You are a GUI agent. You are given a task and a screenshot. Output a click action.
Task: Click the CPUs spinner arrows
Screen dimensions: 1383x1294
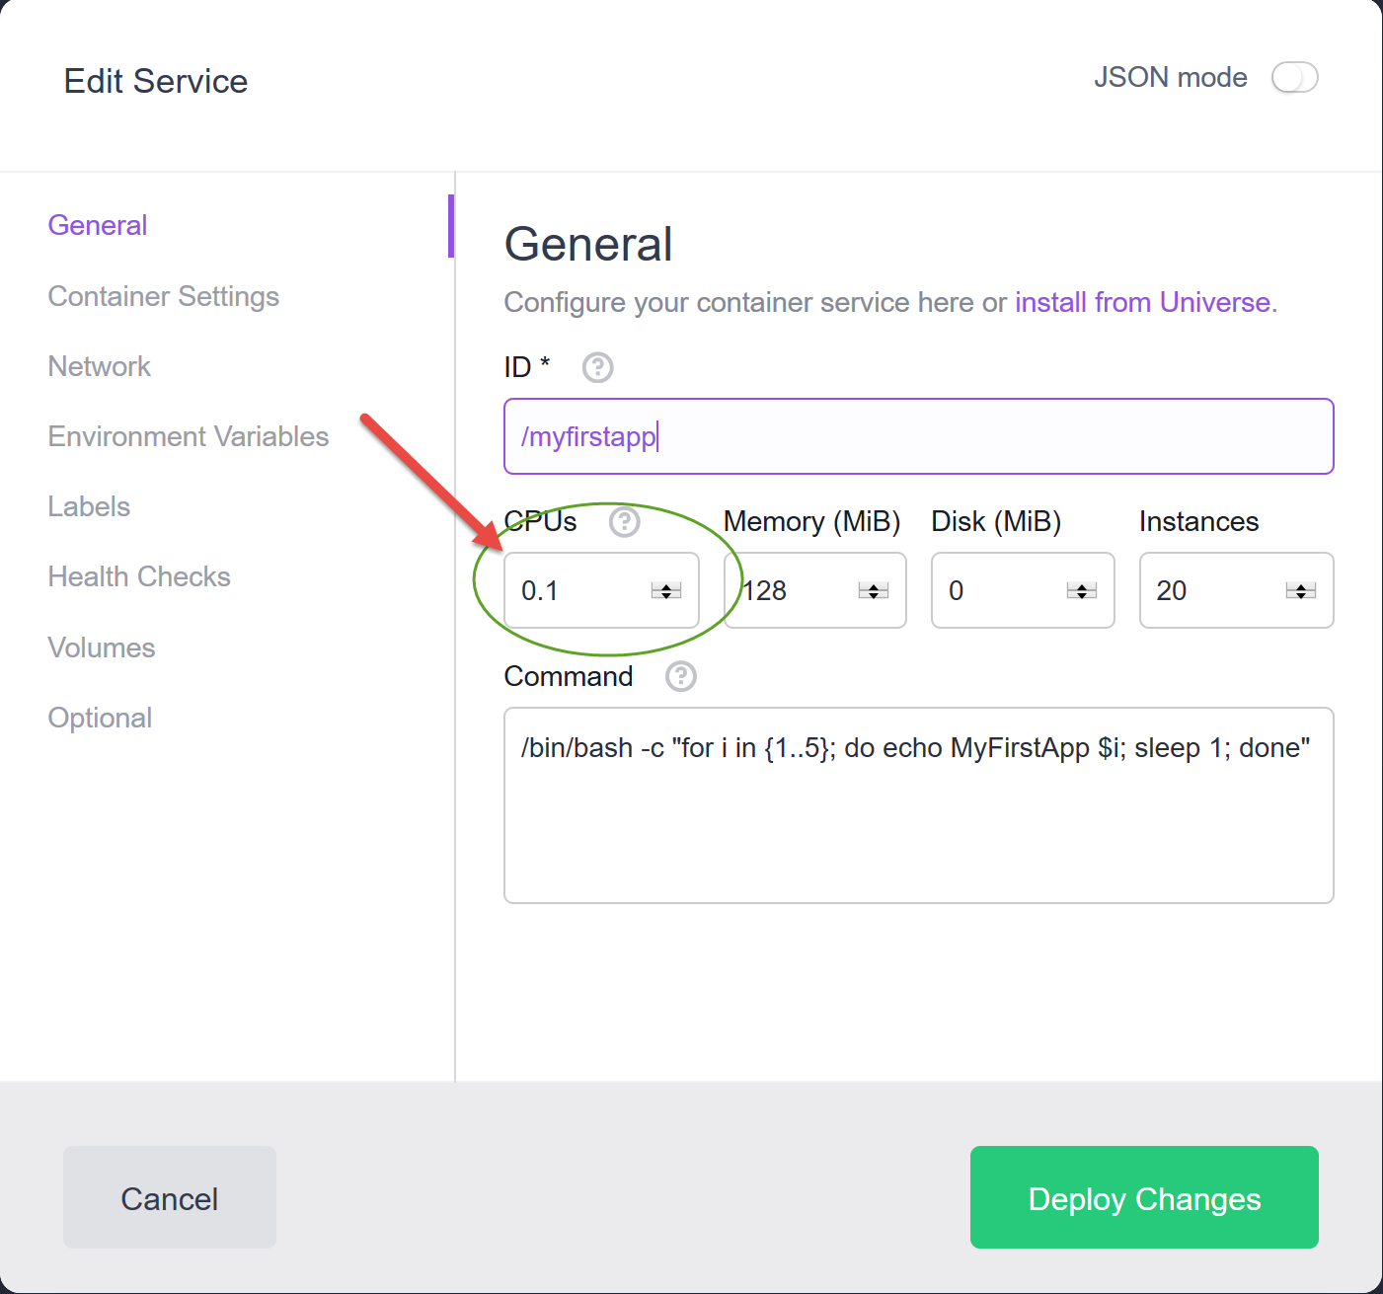click(x=666, y=590)
